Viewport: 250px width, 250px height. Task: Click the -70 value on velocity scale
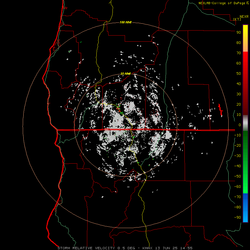237,197
